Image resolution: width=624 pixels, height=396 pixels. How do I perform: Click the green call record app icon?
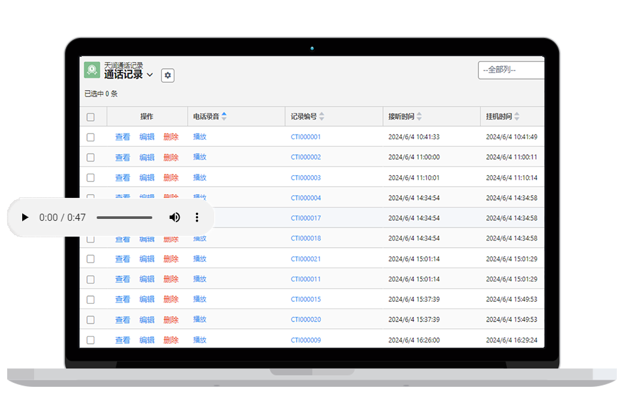pos(92,70)
